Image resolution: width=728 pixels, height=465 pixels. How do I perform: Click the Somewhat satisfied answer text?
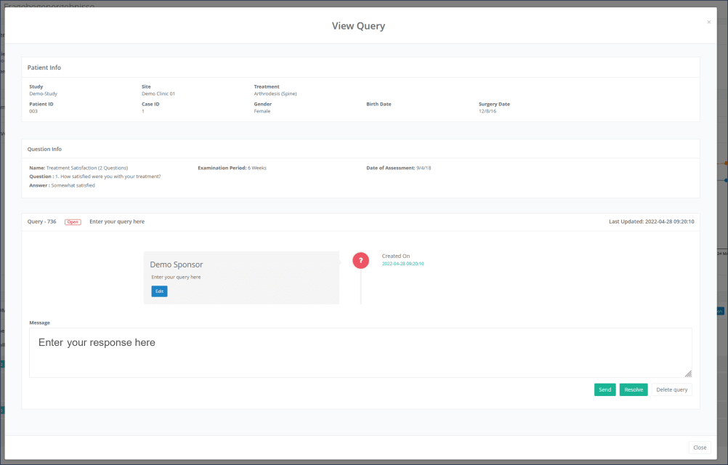(x=73, y=185)
